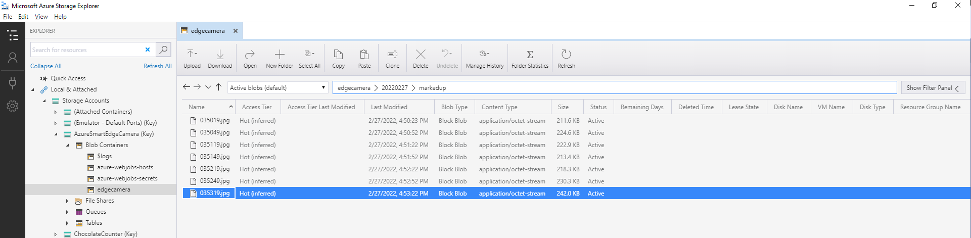Open Folder Statistics

click(530, 59)
